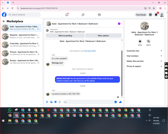Reload the page with refresh icon
The height and width of the screenshot is (134, 168).
(x=12, y=8)
